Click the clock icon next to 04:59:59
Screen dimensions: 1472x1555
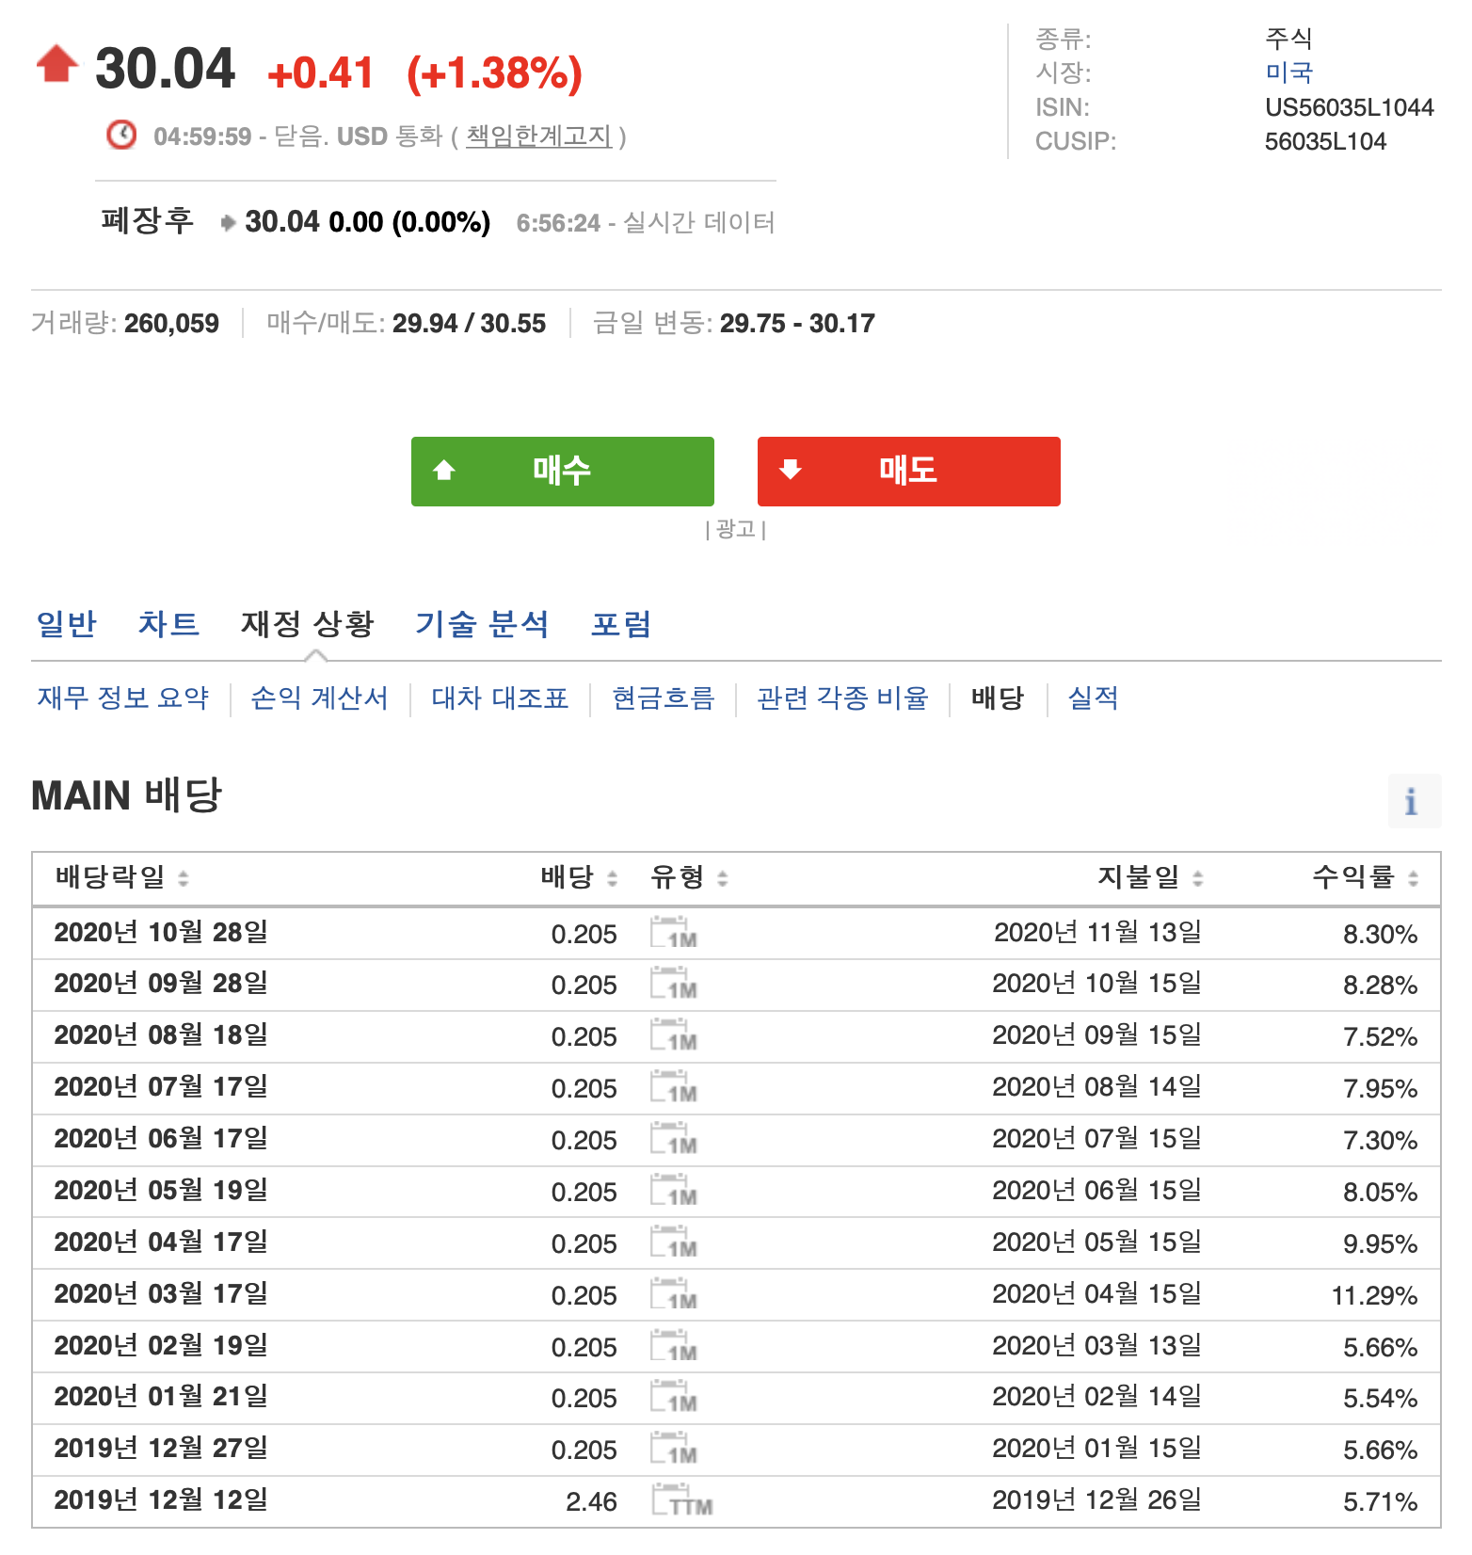(x=121, y=136)
